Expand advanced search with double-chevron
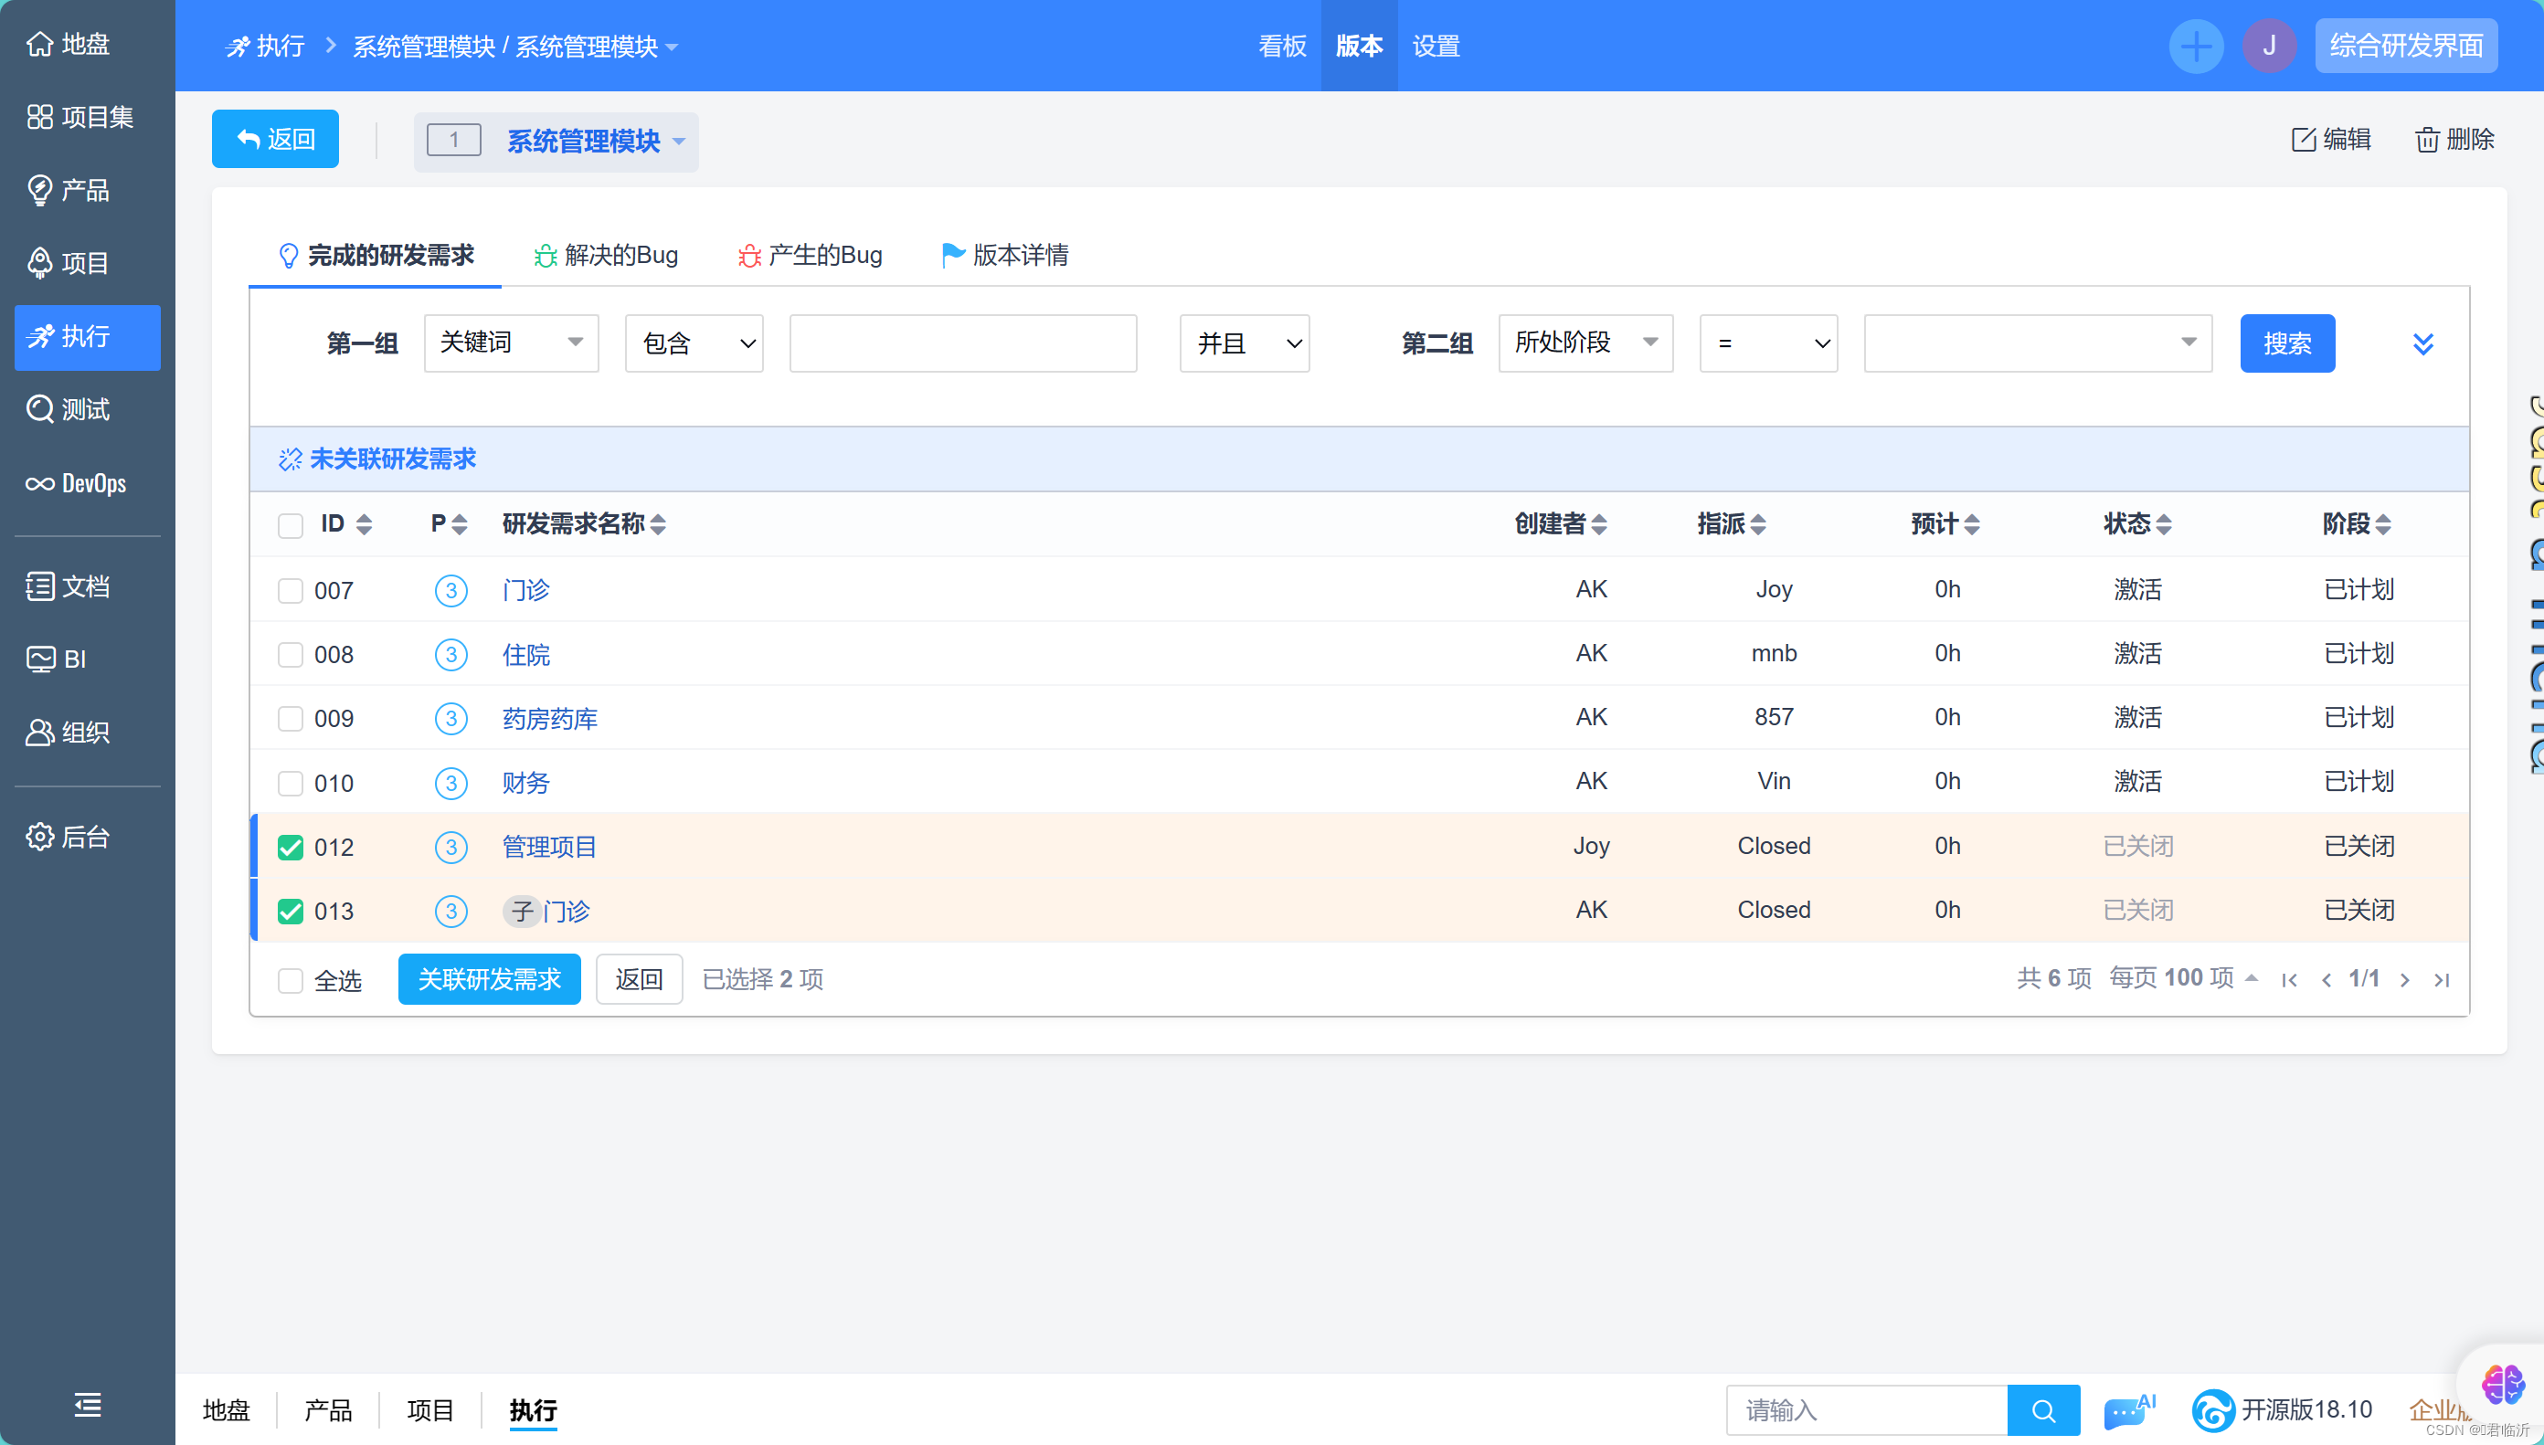 pyautogui.click(x=2422, y=343)
